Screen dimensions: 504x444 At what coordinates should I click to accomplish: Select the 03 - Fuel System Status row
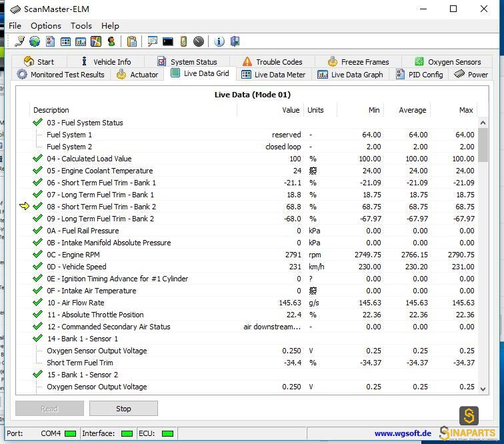247,123
